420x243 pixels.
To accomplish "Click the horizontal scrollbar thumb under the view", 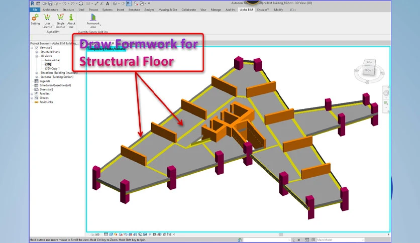I will [281, 234].
